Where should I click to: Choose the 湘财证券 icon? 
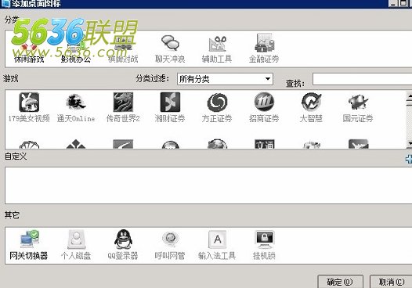(170, 102)
